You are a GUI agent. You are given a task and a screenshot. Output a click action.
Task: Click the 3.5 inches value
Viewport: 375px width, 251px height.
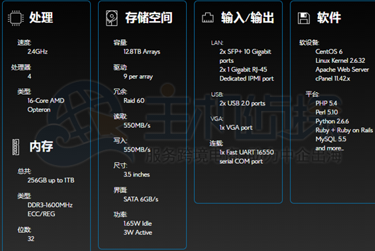[x=137, y=175]
